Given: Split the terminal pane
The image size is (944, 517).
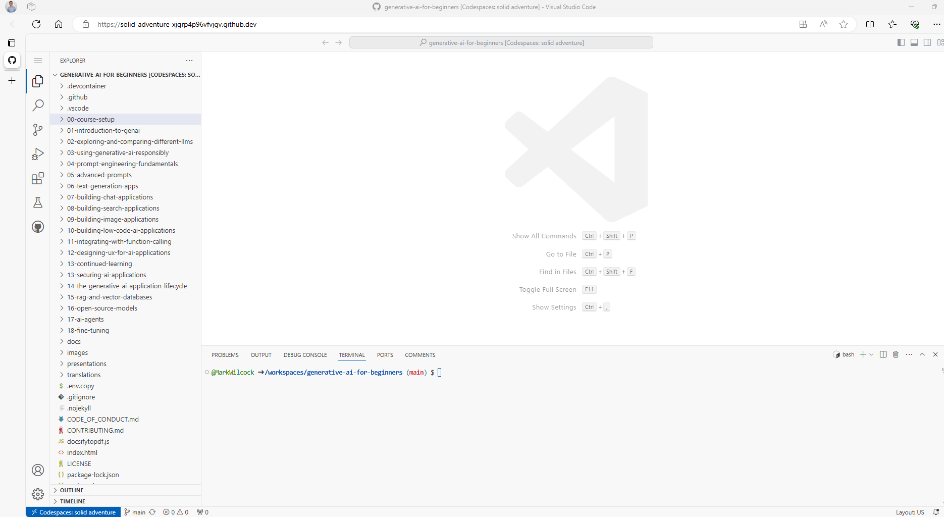Looking at the screenshot, I should click(883, 354).
